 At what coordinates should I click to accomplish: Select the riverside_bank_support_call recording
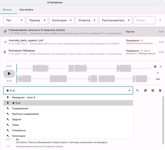tap(82, 42)
